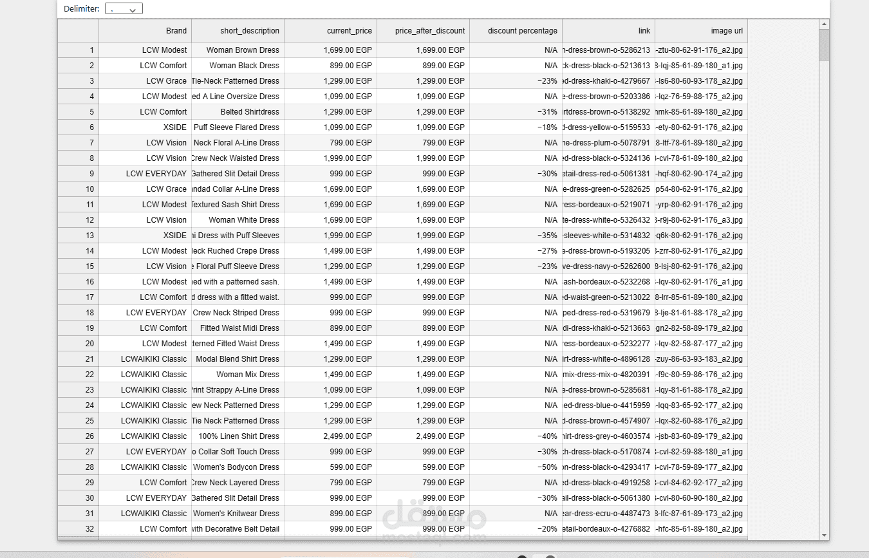Select the image url cell ending '180_a1.jpg' in row 2
869x558 pixels.
701,66
